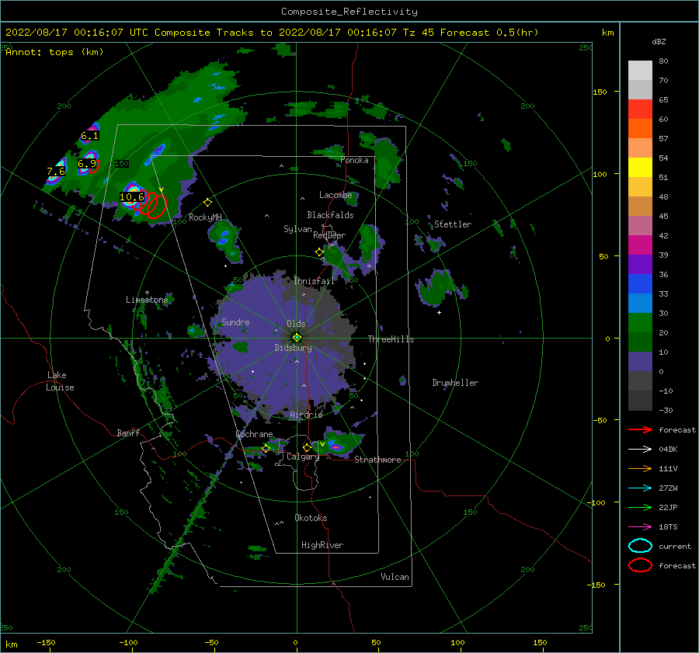Click the radar site marker near Olds
699x653 pixels.
(297, 338)
